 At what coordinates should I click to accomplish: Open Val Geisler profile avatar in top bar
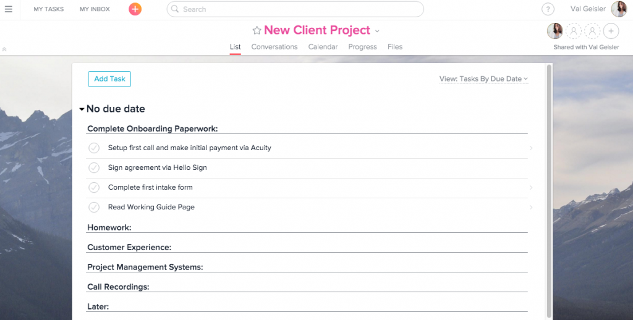coord(618,9)
